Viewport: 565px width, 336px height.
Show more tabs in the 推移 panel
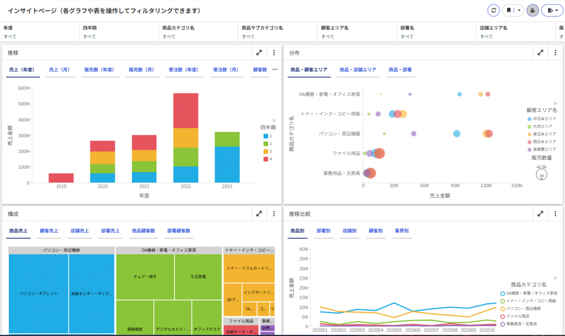point(275,70)
